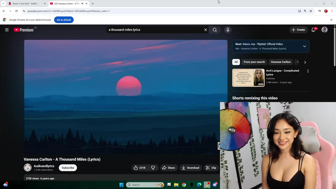This screenshot has width=336, height=189.
Task: Select the All filter chip
Action: (236, 62)
